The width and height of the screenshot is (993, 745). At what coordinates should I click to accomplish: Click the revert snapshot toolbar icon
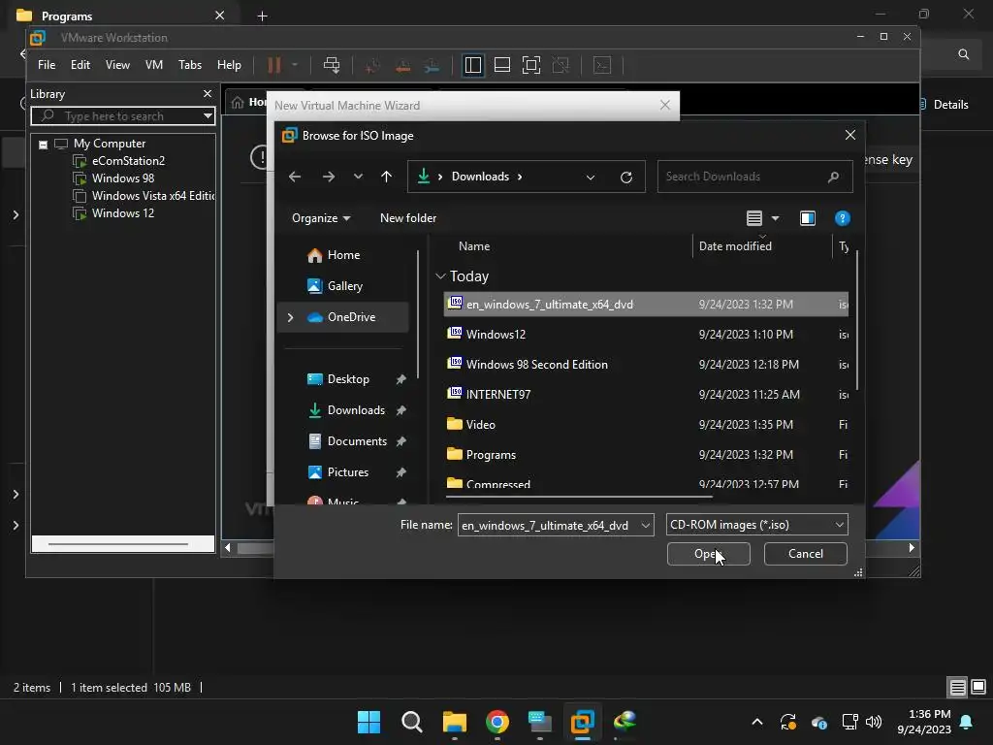pyautogui.click(x=402, y=65)
